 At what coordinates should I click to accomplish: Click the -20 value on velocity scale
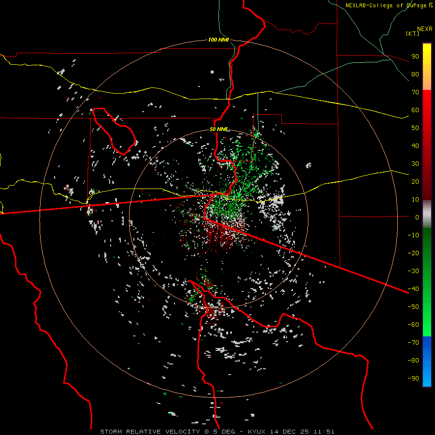click(413, 253)
